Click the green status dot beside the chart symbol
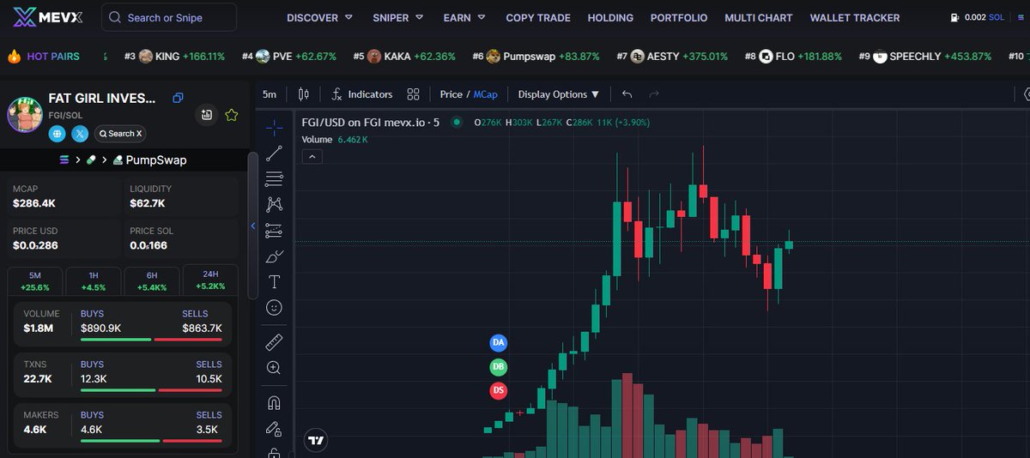This screenshot has width=1030, height=458. (x=456, y=123)
